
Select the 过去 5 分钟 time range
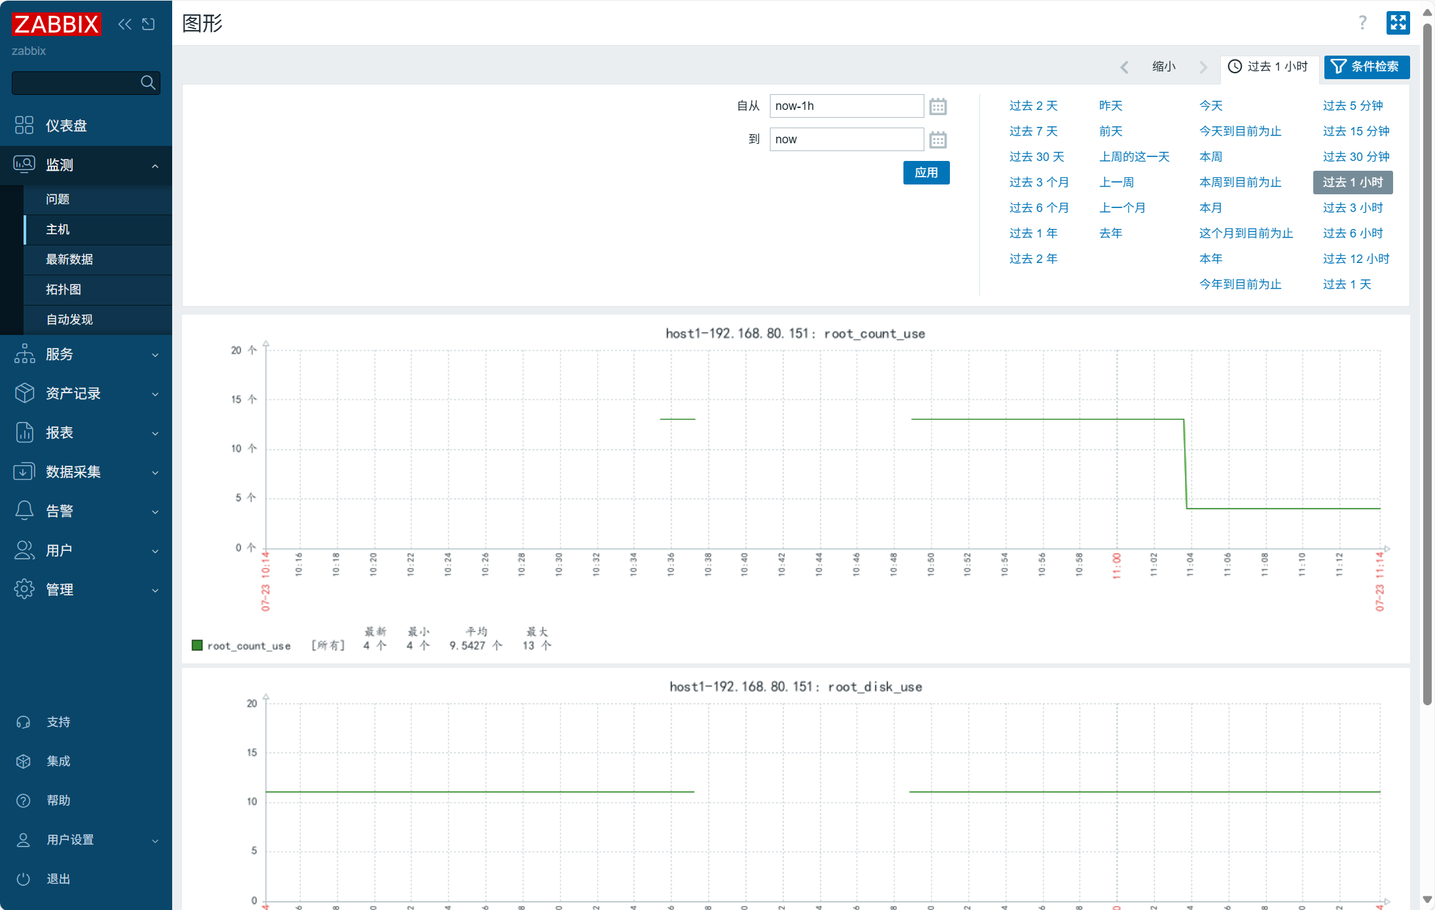tap(1353, 106)
